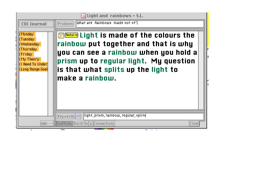
Task: Close the note window
Action: click(x=194, y=123)
